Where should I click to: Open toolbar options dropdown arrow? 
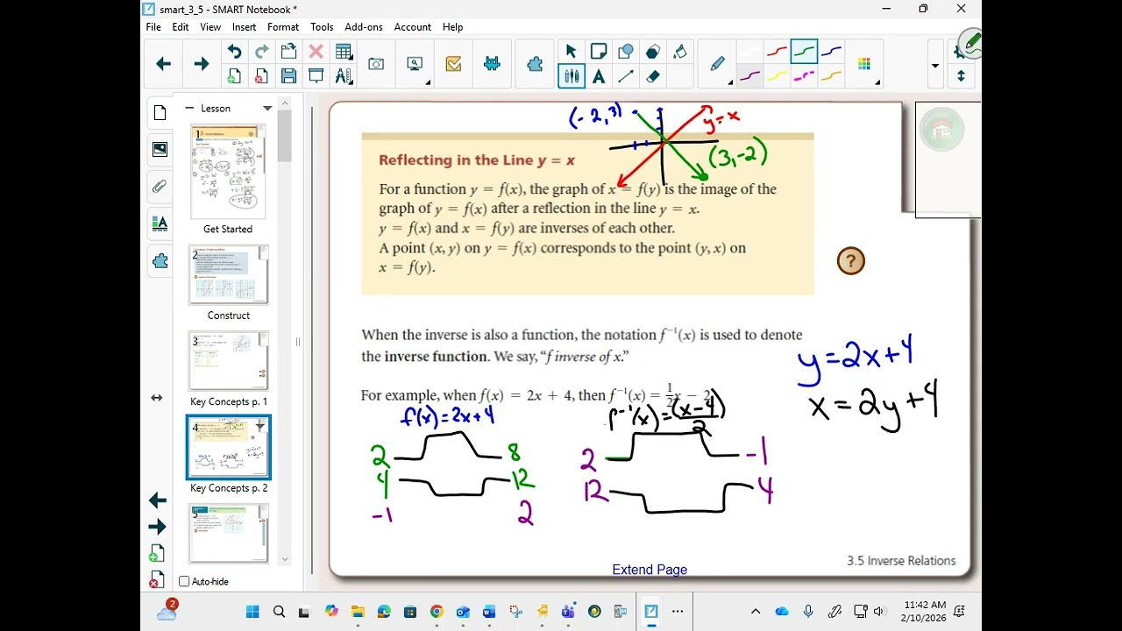(935, 65)
